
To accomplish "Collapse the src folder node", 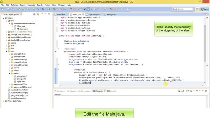I will tap(7, 21).
